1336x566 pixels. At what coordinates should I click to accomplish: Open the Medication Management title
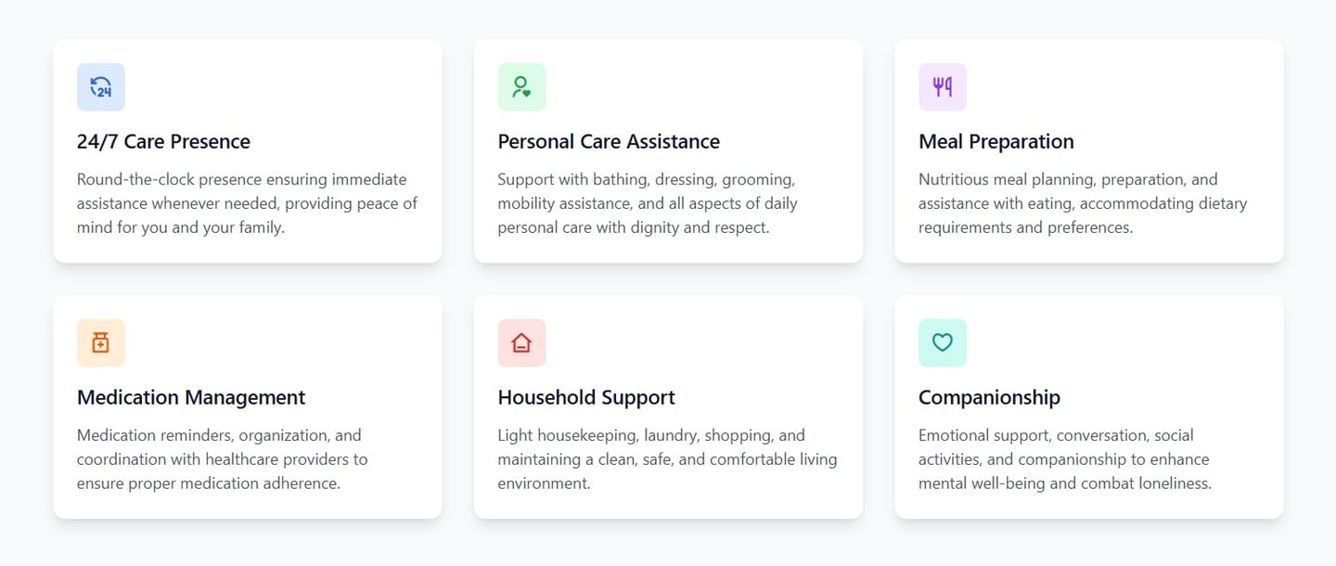coord(191,398)
